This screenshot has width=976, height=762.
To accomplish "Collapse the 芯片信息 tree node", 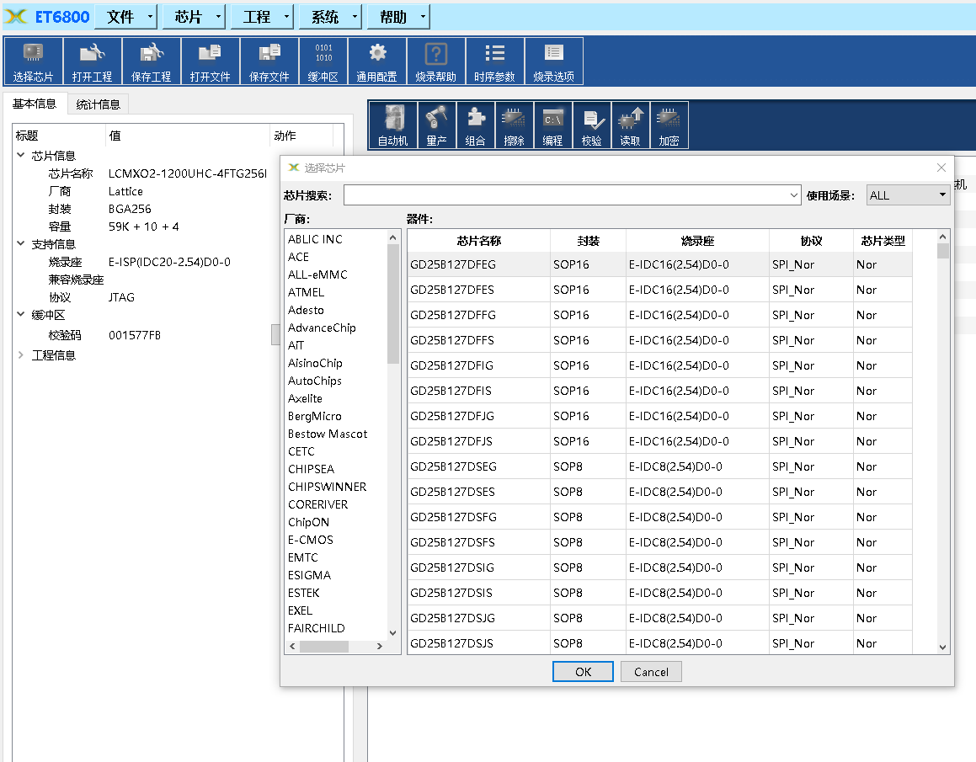I will pos(21,156).
